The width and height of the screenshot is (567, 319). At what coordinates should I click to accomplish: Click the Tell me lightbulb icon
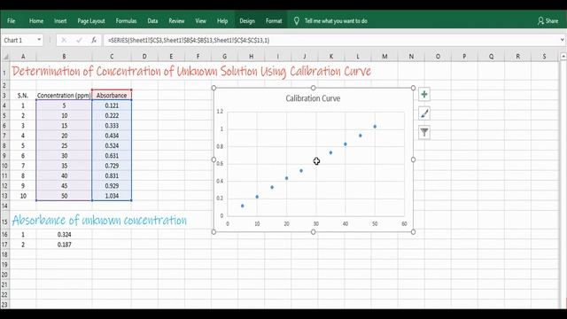click(x=297, y=21)
